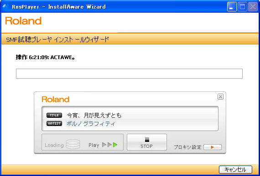
Task: Click the Roland logo in wizard header
Action: [x=23, y=20]
